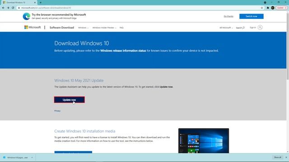Click the address bar URL
Screen dimensions: 289x162
coord(46,8)
